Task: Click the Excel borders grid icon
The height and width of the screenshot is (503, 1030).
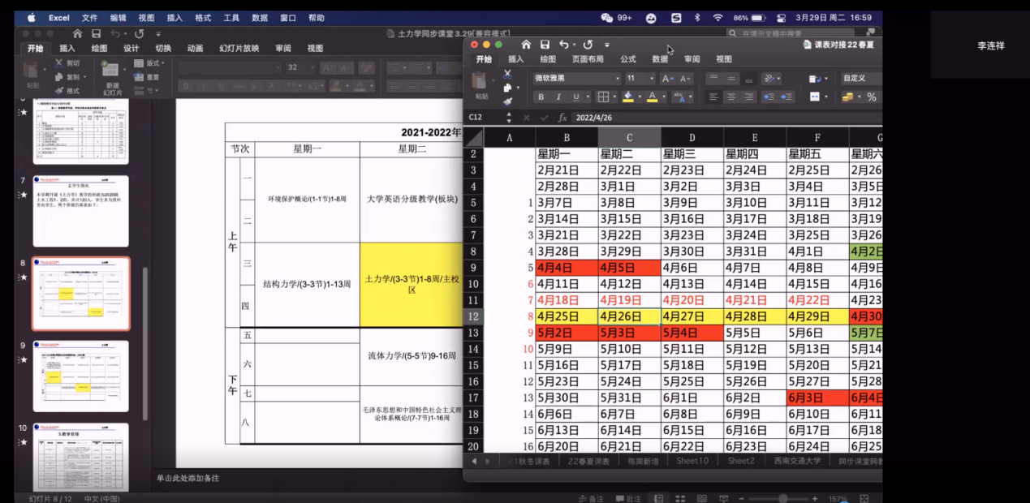Action: (x=603, y=97)
